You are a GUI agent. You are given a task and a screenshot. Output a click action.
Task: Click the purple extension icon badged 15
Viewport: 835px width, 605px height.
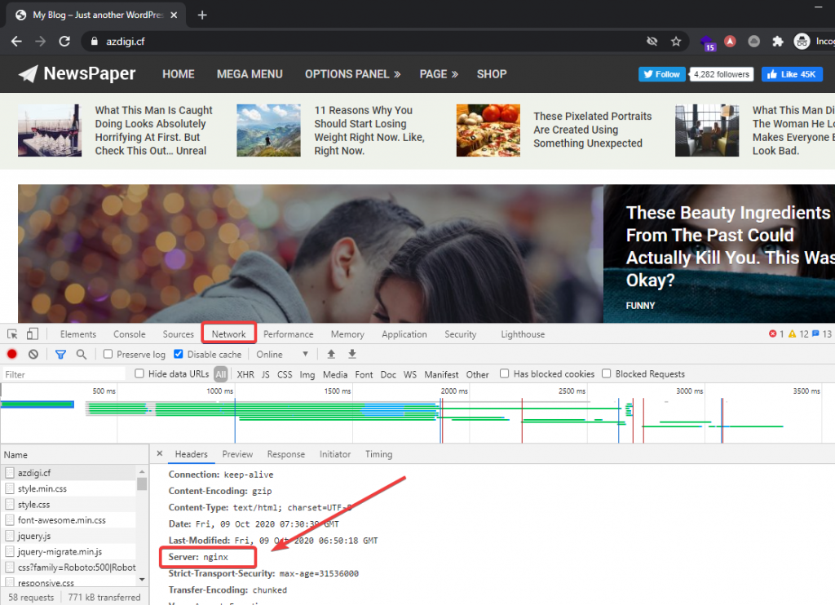pyautogui.click(x=707, y=42)
